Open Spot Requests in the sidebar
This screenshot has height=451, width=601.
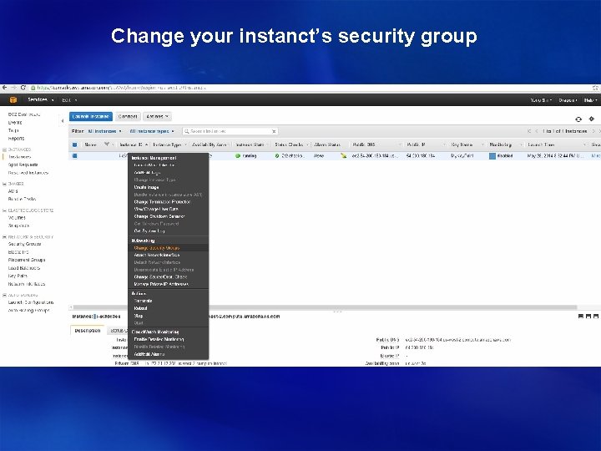tap(23, 165)
